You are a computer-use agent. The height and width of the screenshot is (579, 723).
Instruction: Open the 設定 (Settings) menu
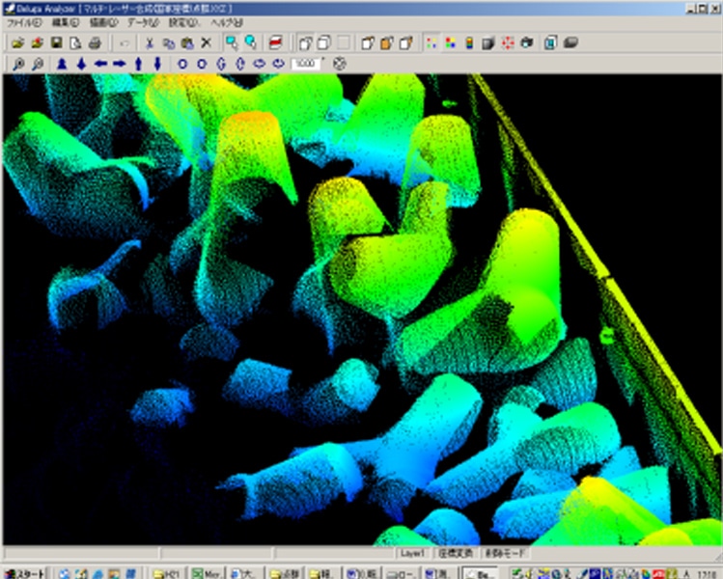pos(184,22)
